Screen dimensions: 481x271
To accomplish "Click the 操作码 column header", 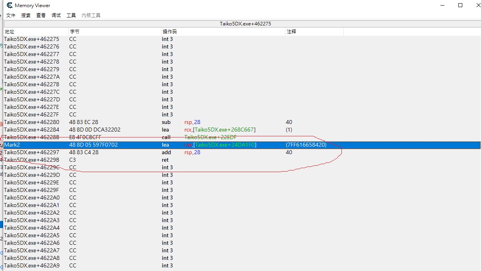I will [223, 31].
